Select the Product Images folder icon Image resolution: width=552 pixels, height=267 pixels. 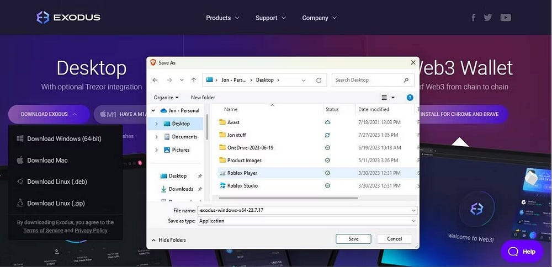(x=222, y=160)
